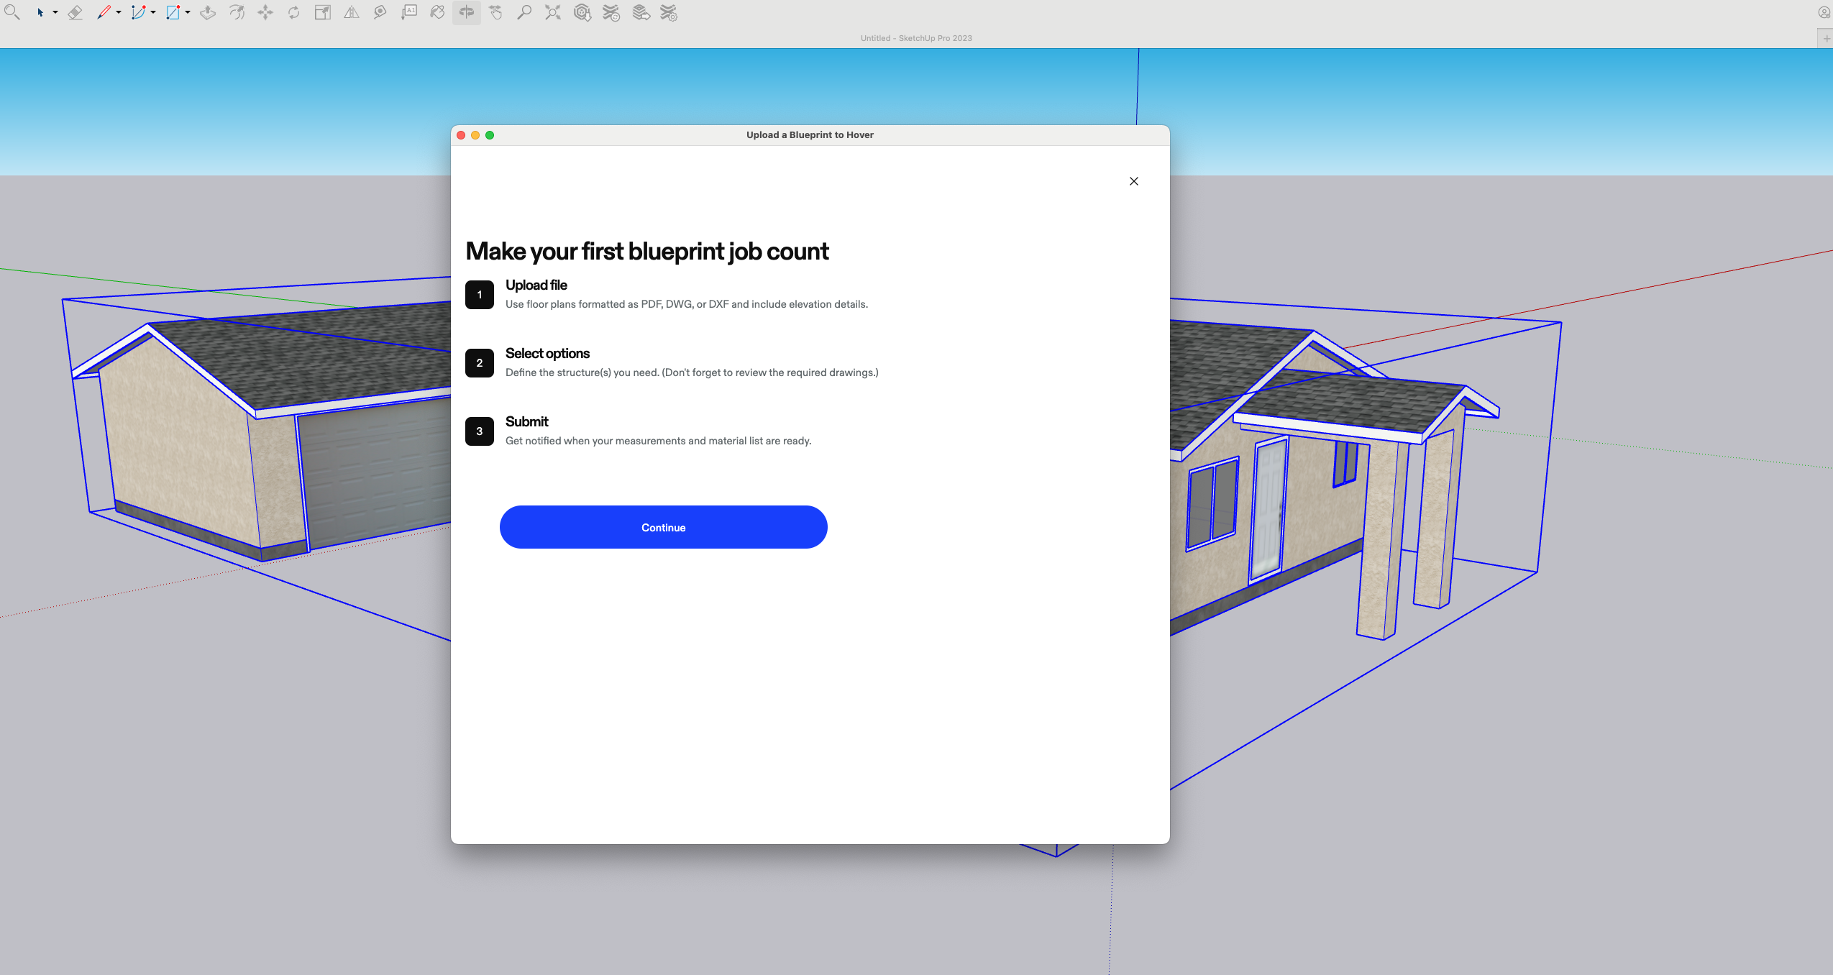
Task: Select the Paint Bucket tool
Action: 437,12
